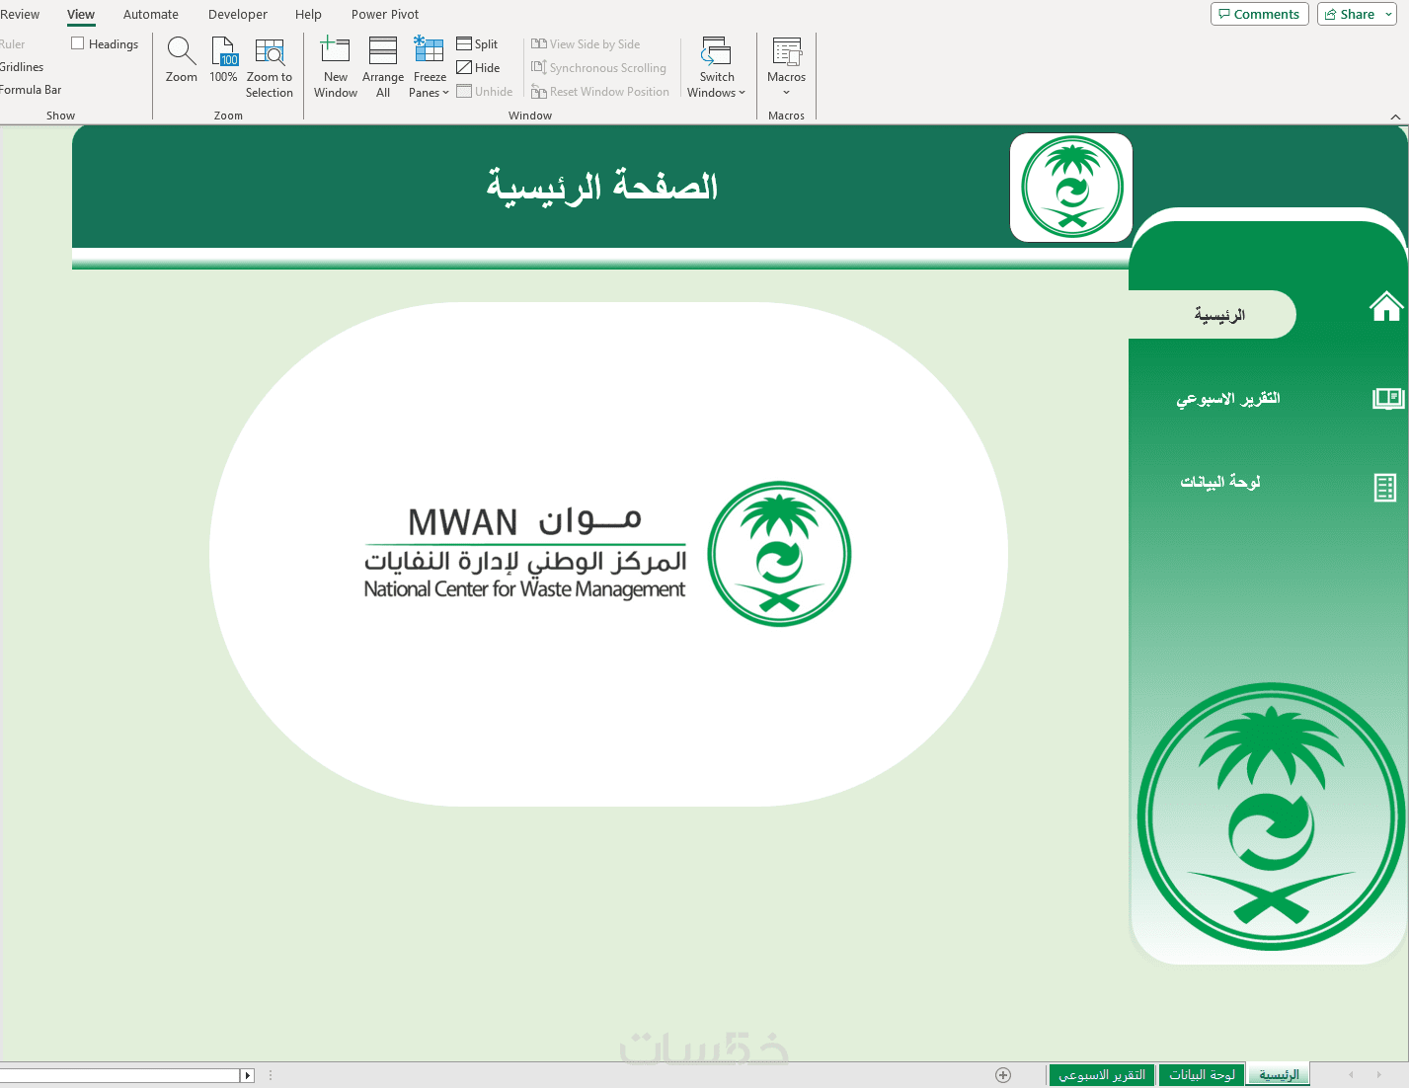1409x1088 pixels.
Task: Click Synchronous Scrolling option
Action: click(x=598, y=67)
